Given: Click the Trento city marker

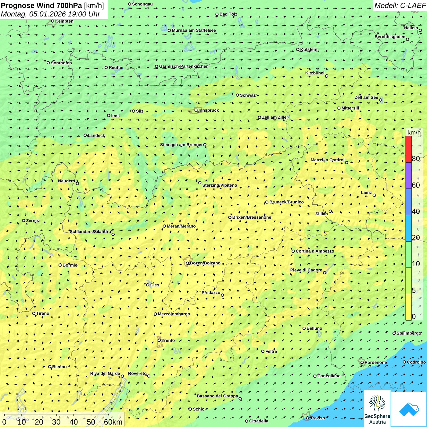Looking at the screenshot, I should click(x=159, y=340).
